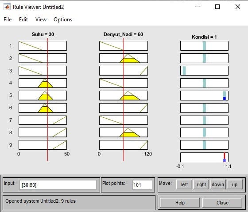Screen dimensions: 248x212
Task: Click the Move right button
Action: (201, 184)
